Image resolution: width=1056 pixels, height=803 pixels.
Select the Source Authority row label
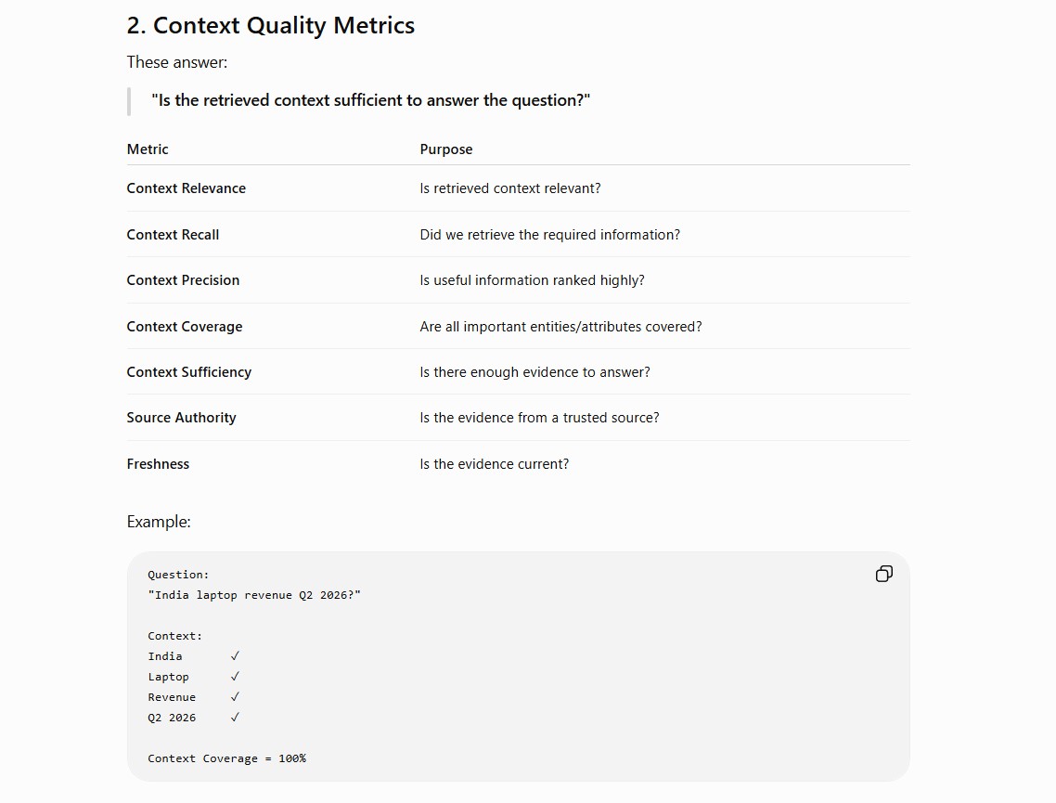pos(181,418)
